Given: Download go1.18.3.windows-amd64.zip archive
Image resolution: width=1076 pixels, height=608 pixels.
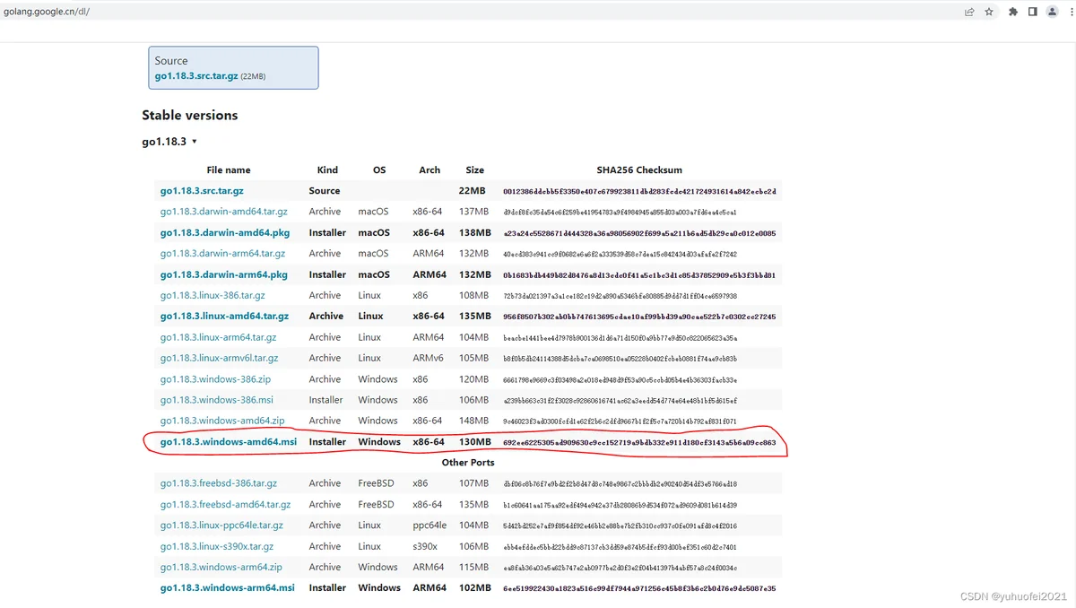Looking at the screenshot, I should point(222,421).
